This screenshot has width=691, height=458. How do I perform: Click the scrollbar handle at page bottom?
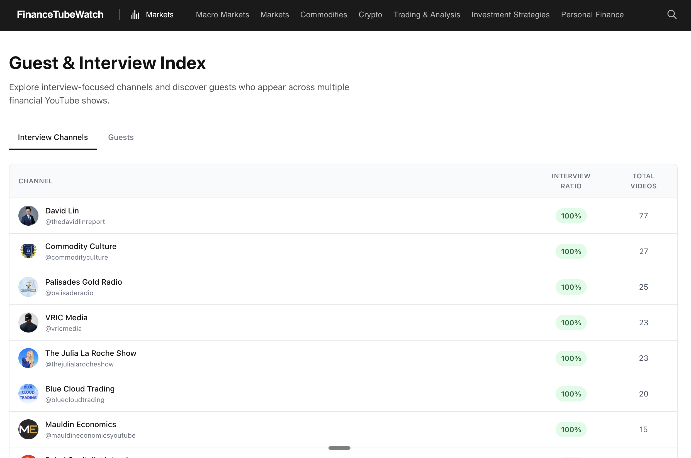pyautogui.click(x=339, y=448)
